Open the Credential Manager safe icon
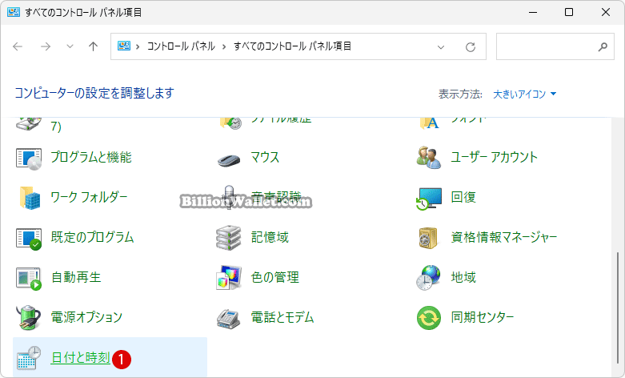This screenshot has height=378, width=625. pyautogui.click(x=428, y=238)
